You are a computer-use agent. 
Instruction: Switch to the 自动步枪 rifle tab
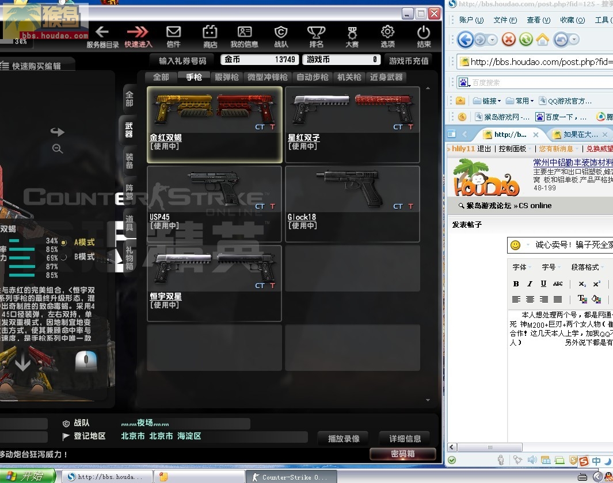[313, 77]
